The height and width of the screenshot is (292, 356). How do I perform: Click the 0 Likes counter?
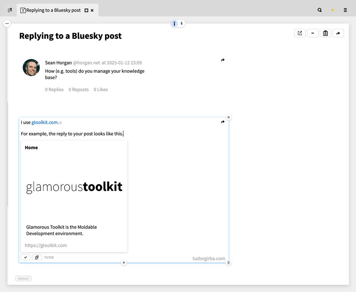(x=101, y=89)
